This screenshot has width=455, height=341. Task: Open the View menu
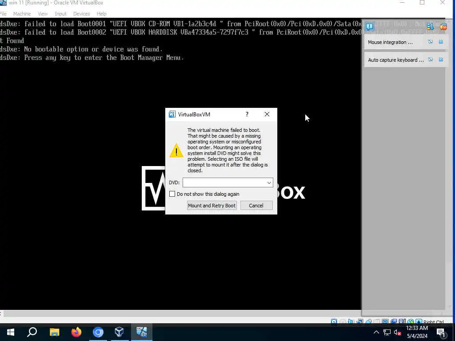coord(43,14)
